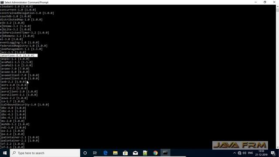279x157 pixels.
Task: Click line jcaInboundSecurity-1.0 [1.0.0]
Action: pos(24,105)
